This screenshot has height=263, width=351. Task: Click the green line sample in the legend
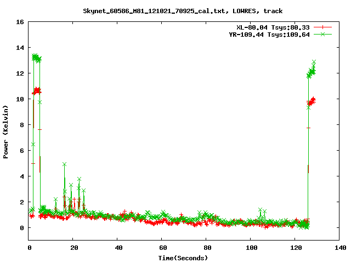click(323, 35)
